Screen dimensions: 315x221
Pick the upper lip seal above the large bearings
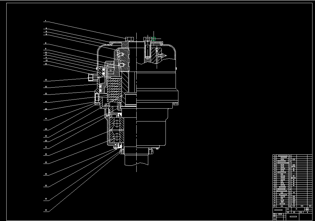tap(120, 115)
